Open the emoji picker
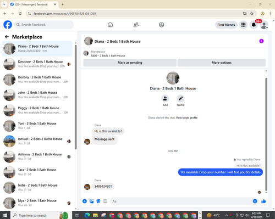 point(255,201)
